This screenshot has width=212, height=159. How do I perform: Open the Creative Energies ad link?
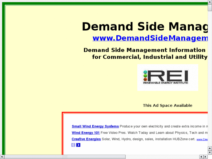(86, 139)
